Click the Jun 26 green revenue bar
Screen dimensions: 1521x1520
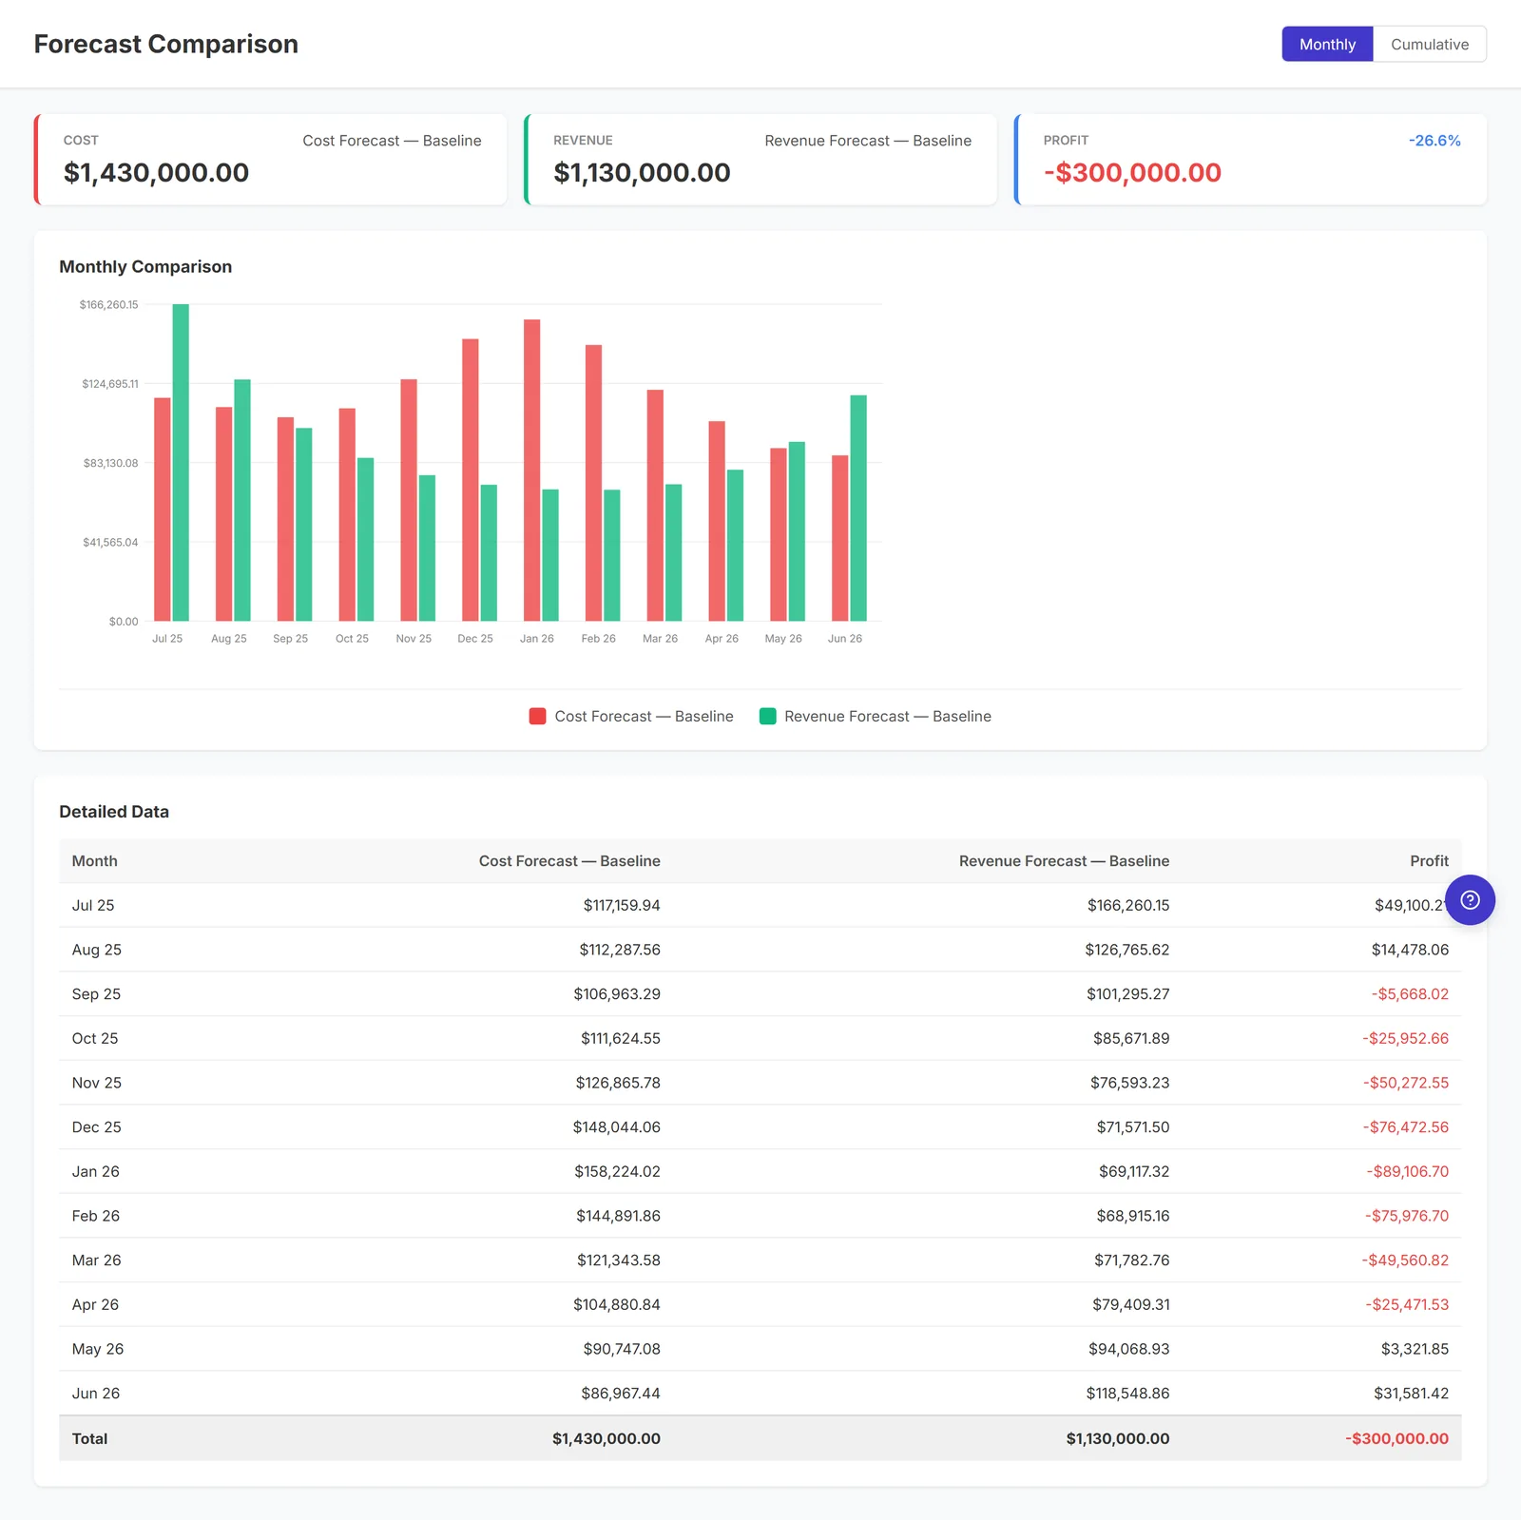pyautogui.click(x=858, y=508)
